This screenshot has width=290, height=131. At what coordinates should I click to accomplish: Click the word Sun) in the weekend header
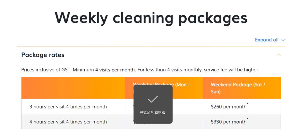(216, 92)
